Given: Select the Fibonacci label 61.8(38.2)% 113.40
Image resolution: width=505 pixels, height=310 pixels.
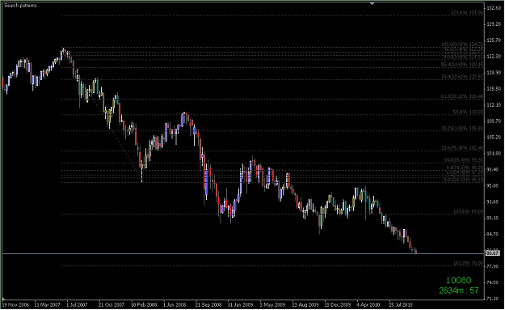Looking at the screenshot, I should point(462,96).
